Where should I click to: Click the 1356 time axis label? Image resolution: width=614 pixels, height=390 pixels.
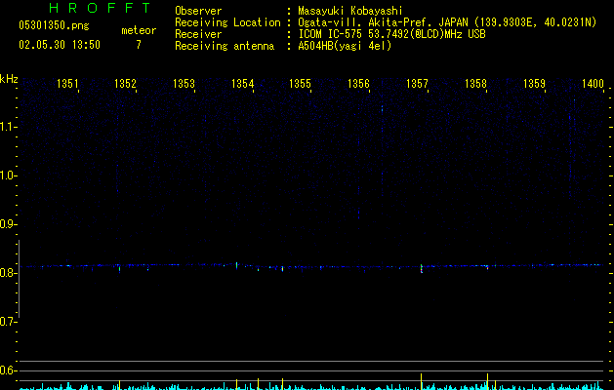358,84
